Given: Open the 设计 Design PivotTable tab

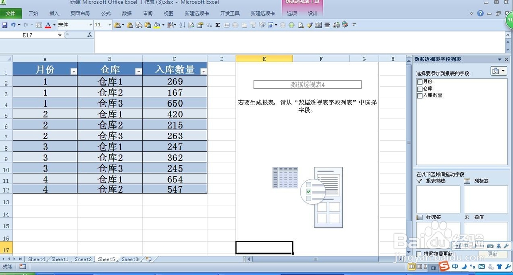Looking at the screenshot, I should tap(312, 13).
